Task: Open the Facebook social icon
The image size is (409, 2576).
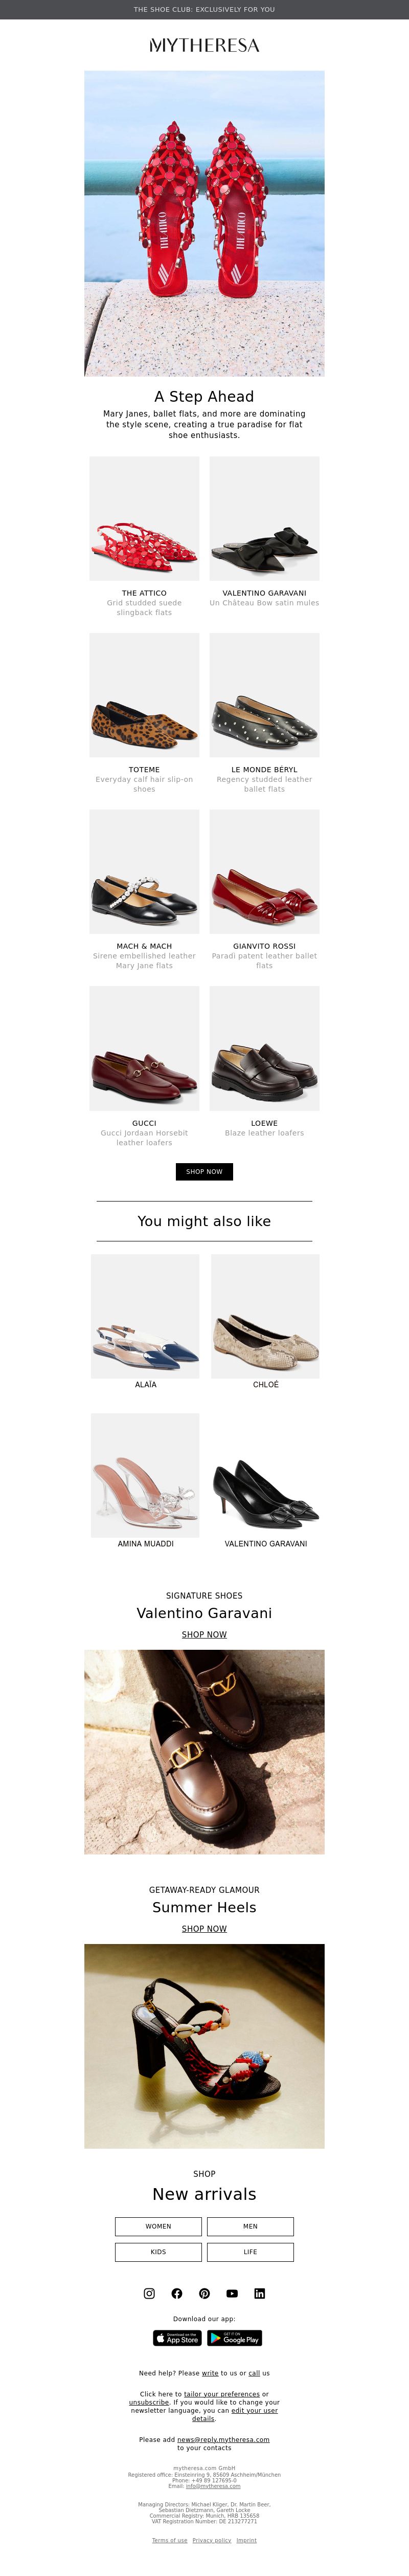Action: (x=177, y=2293)
